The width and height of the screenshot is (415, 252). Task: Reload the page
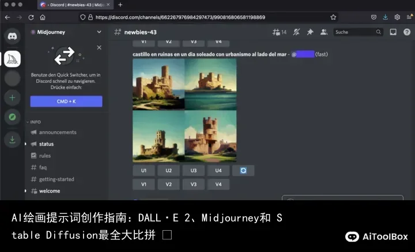coord(31,17)
